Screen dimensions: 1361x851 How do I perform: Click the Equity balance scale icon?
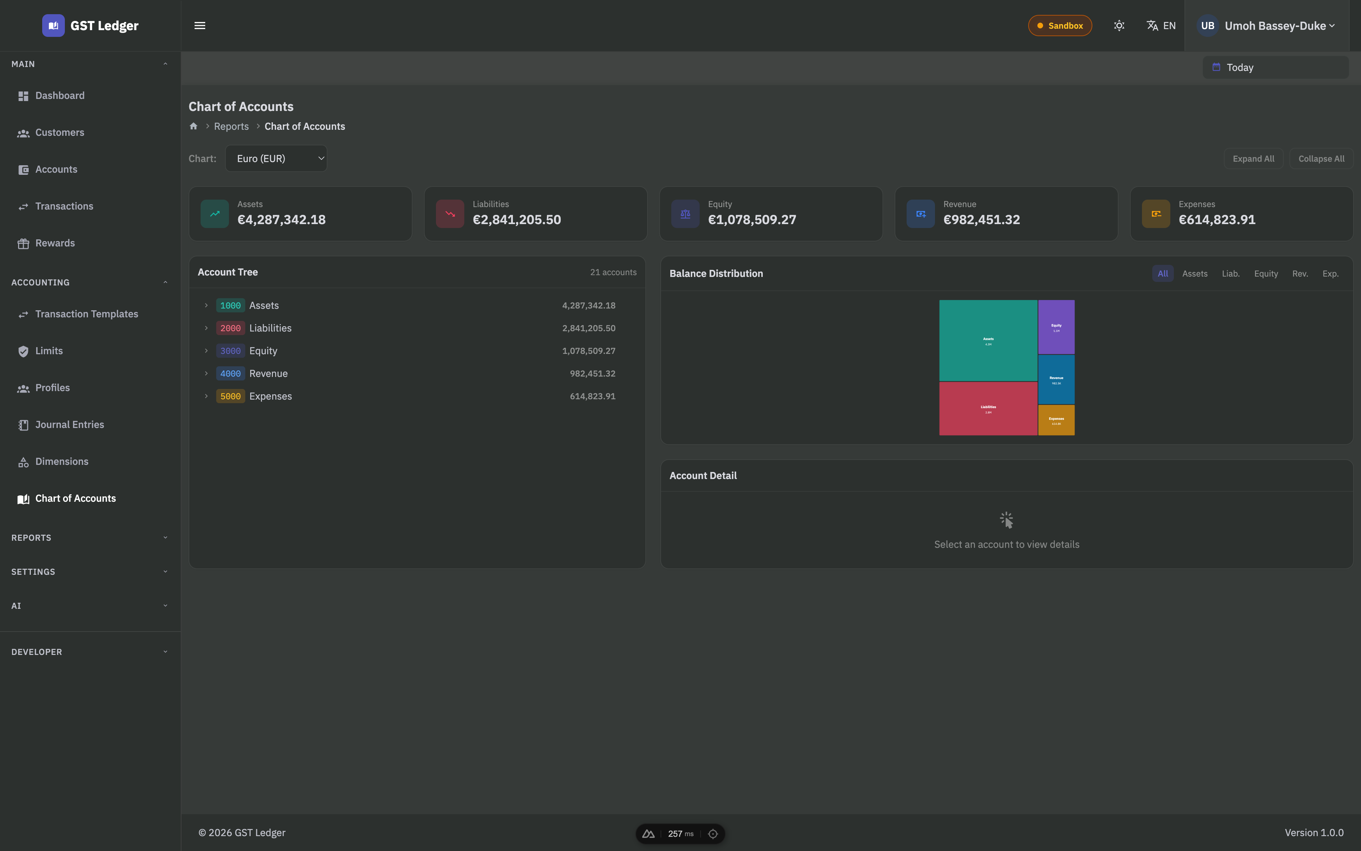(x=685, y=214)
